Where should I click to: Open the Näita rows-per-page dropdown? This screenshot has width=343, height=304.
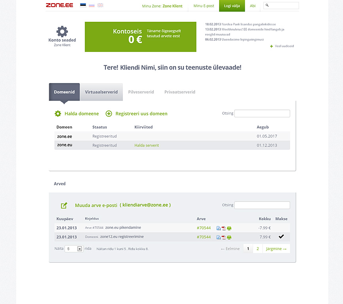pyautogui.click(x=74, y=249)
